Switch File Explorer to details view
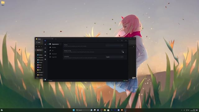199x112 pixels. [x=133, y=78]
